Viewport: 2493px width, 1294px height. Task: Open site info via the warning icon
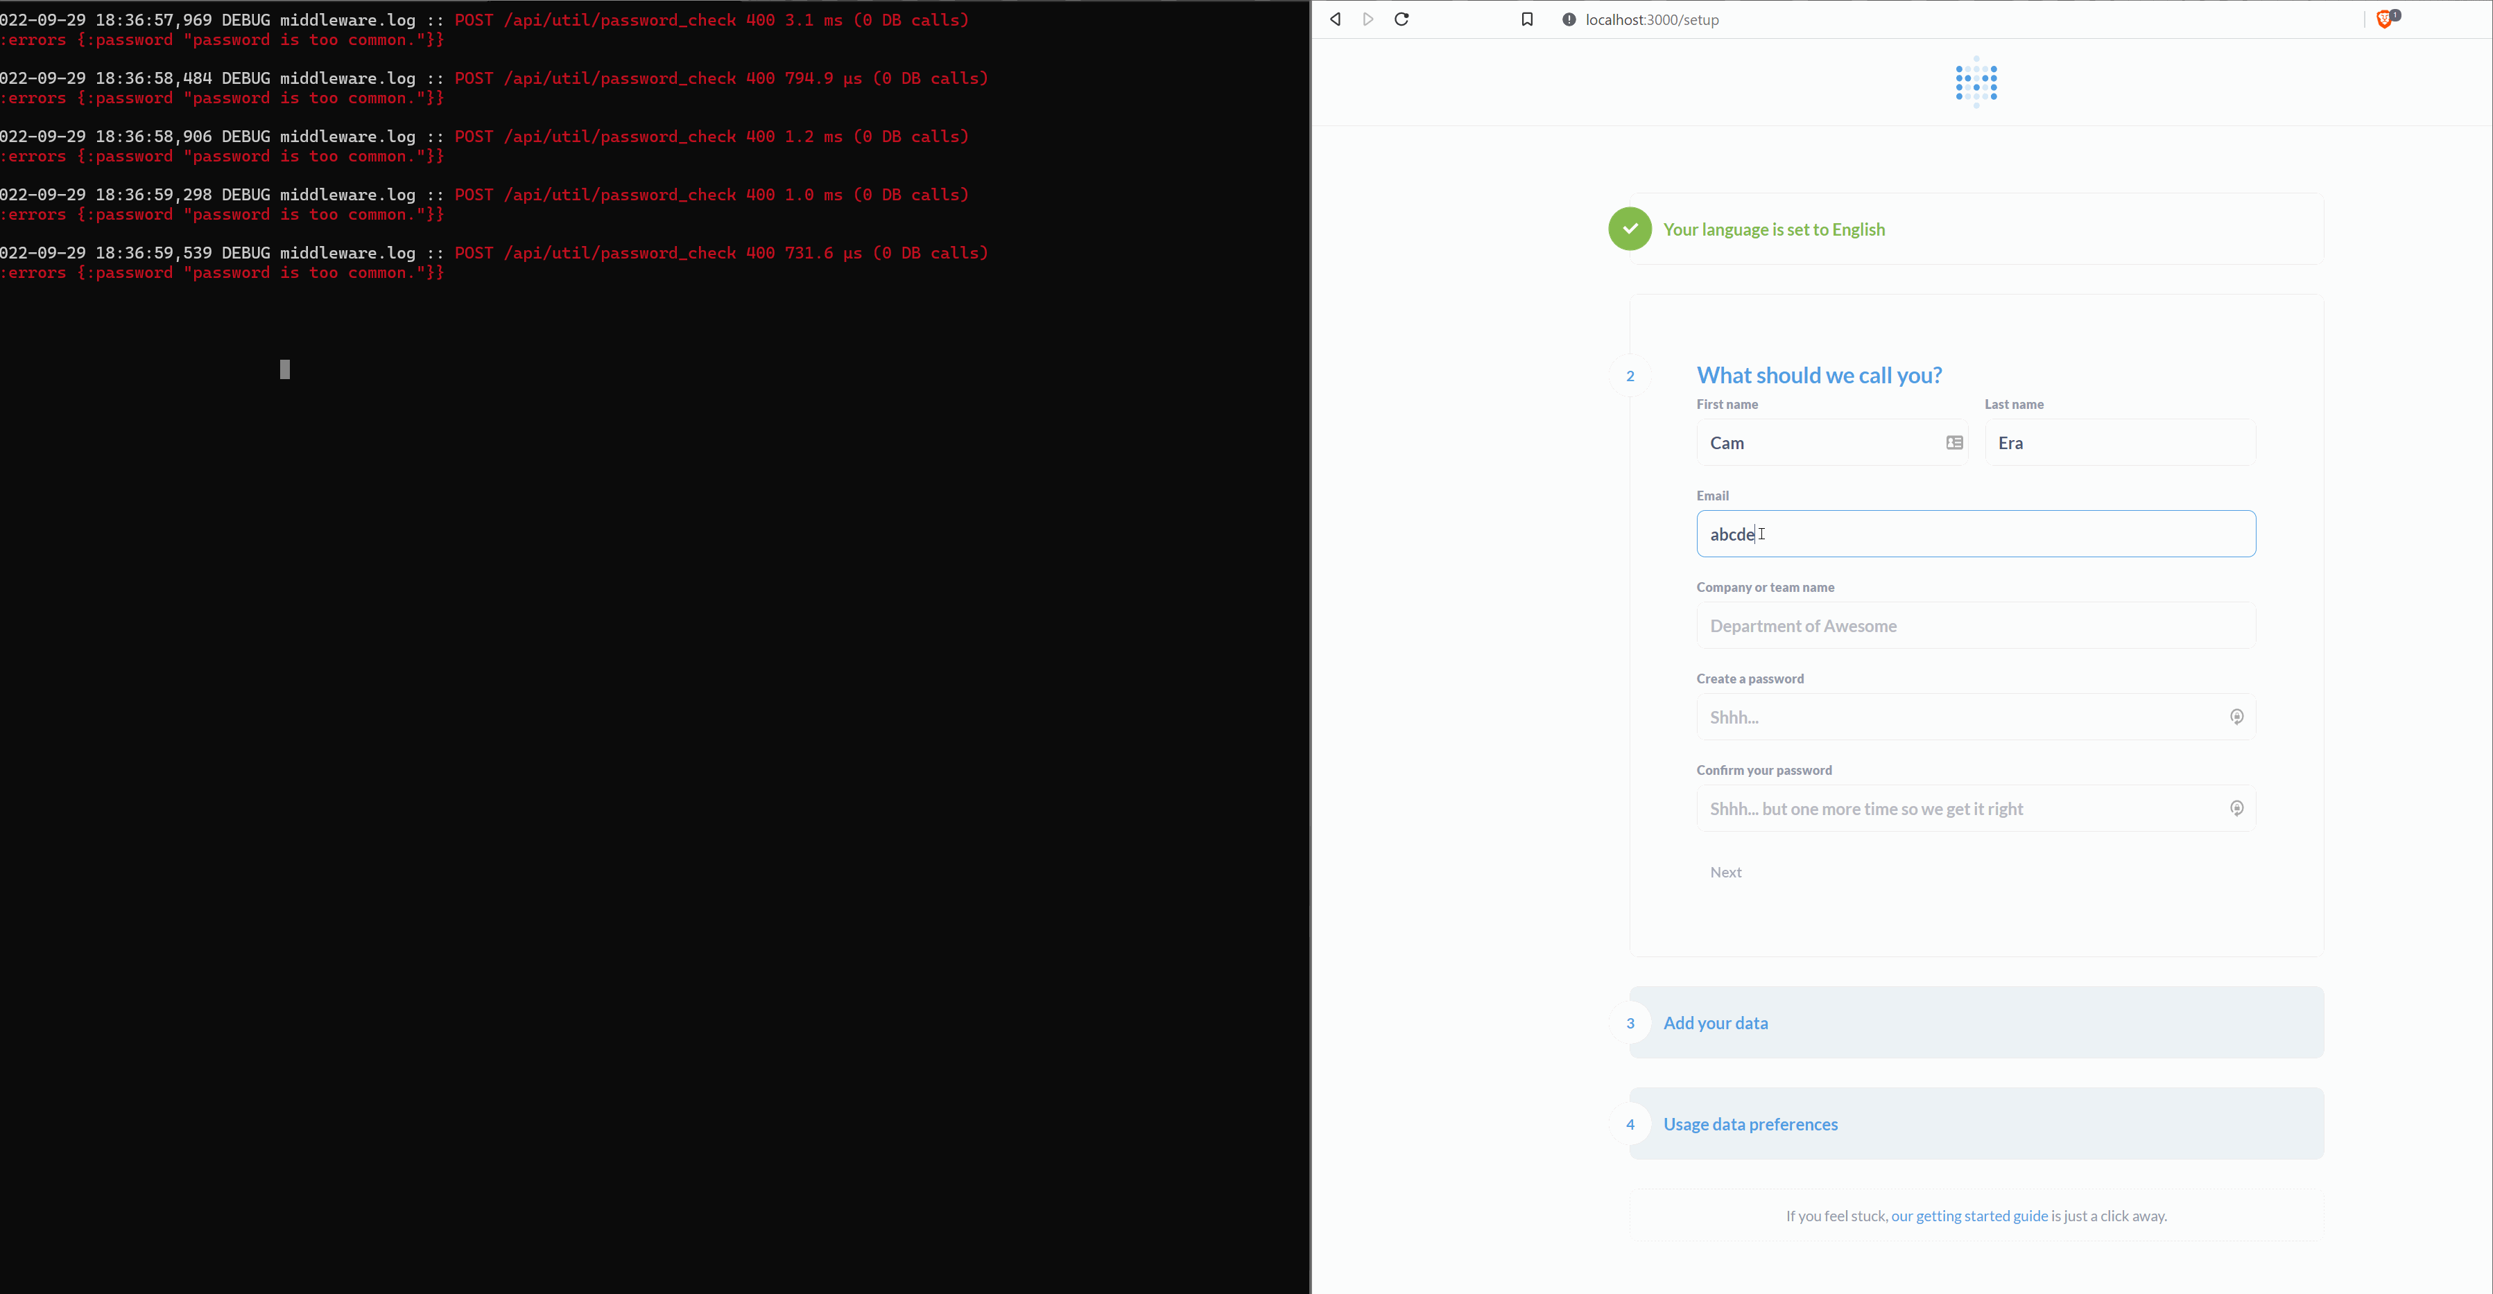point(1568,19)
